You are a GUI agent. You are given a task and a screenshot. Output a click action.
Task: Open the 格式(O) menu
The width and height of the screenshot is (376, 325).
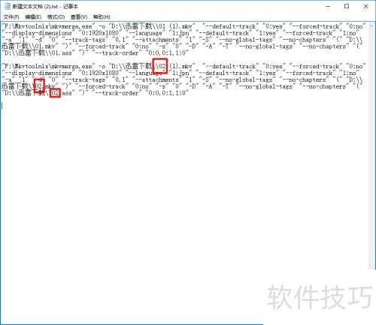coord(56,17)
